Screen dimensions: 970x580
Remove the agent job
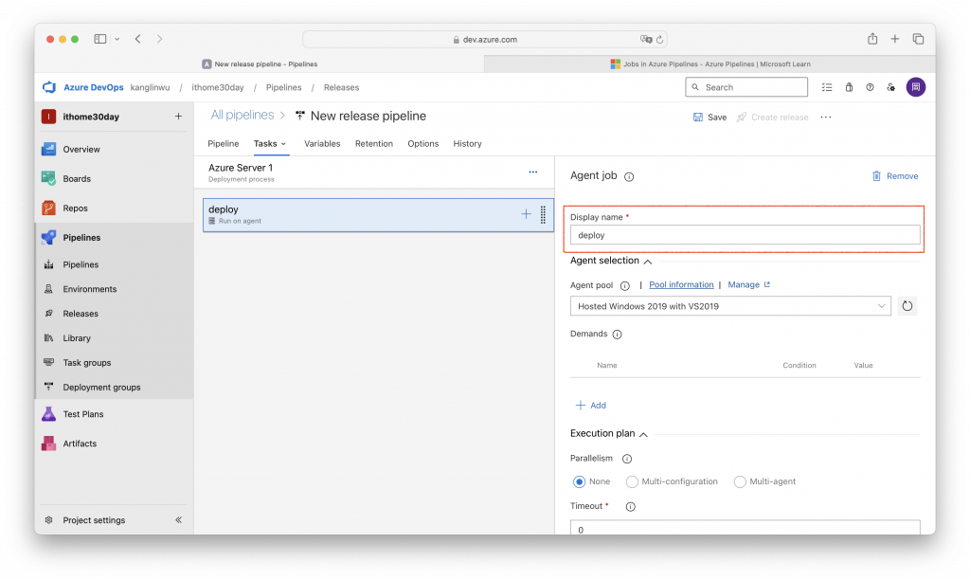[895, 176]
